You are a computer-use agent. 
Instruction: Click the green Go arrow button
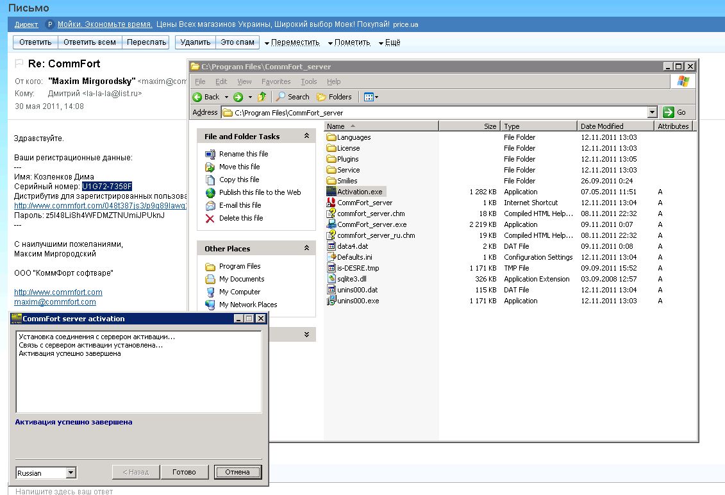click(668, 112)
